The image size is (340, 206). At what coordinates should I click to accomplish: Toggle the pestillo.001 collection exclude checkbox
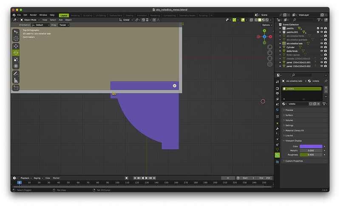point(318,32)
